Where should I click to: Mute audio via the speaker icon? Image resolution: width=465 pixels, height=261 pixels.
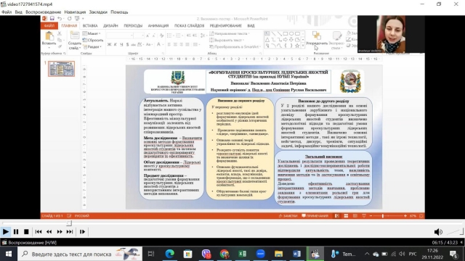coord(438,232)
